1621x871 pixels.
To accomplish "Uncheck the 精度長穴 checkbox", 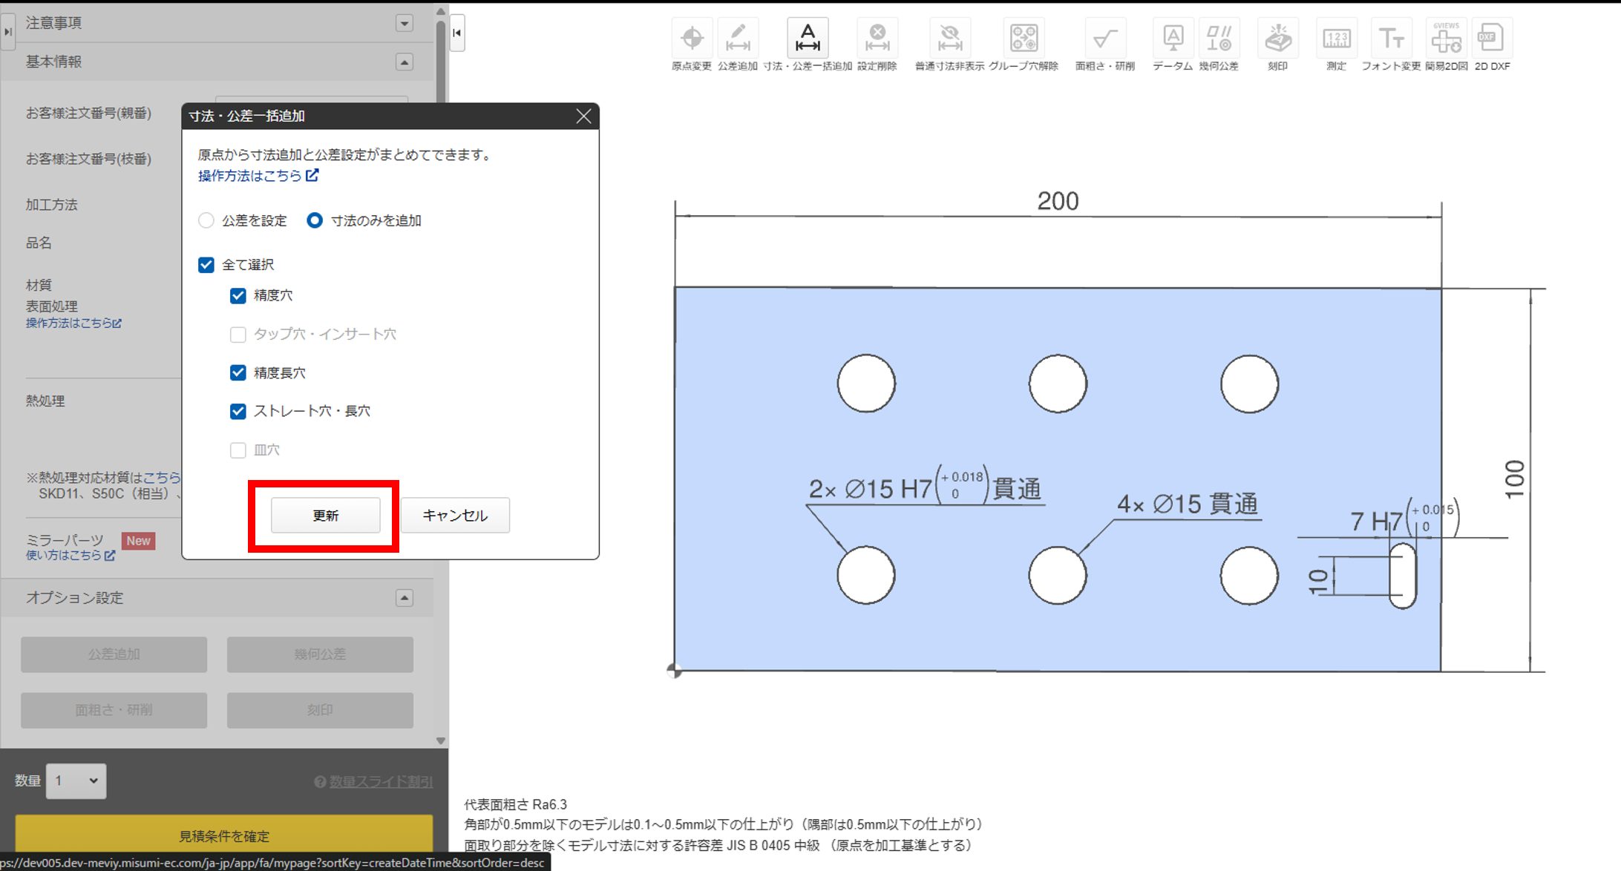I will (x=238, y=372).
